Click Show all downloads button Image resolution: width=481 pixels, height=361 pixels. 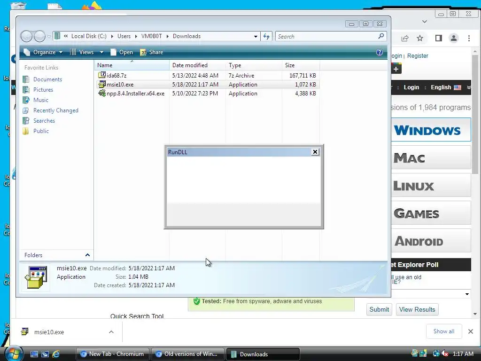click(443, 331)
